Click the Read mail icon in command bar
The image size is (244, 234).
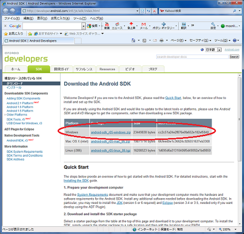pyautogui.click(x=155, y=40)
